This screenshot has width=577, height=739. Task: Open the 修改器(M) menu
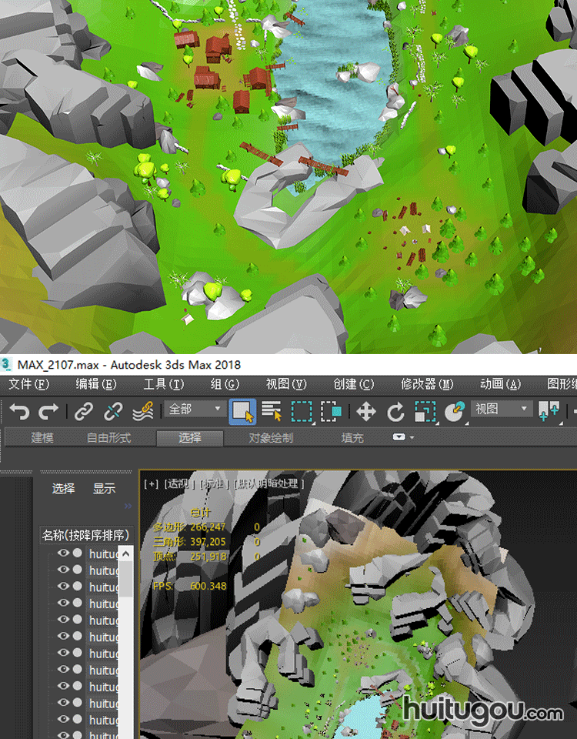click(x=427, y=384)
